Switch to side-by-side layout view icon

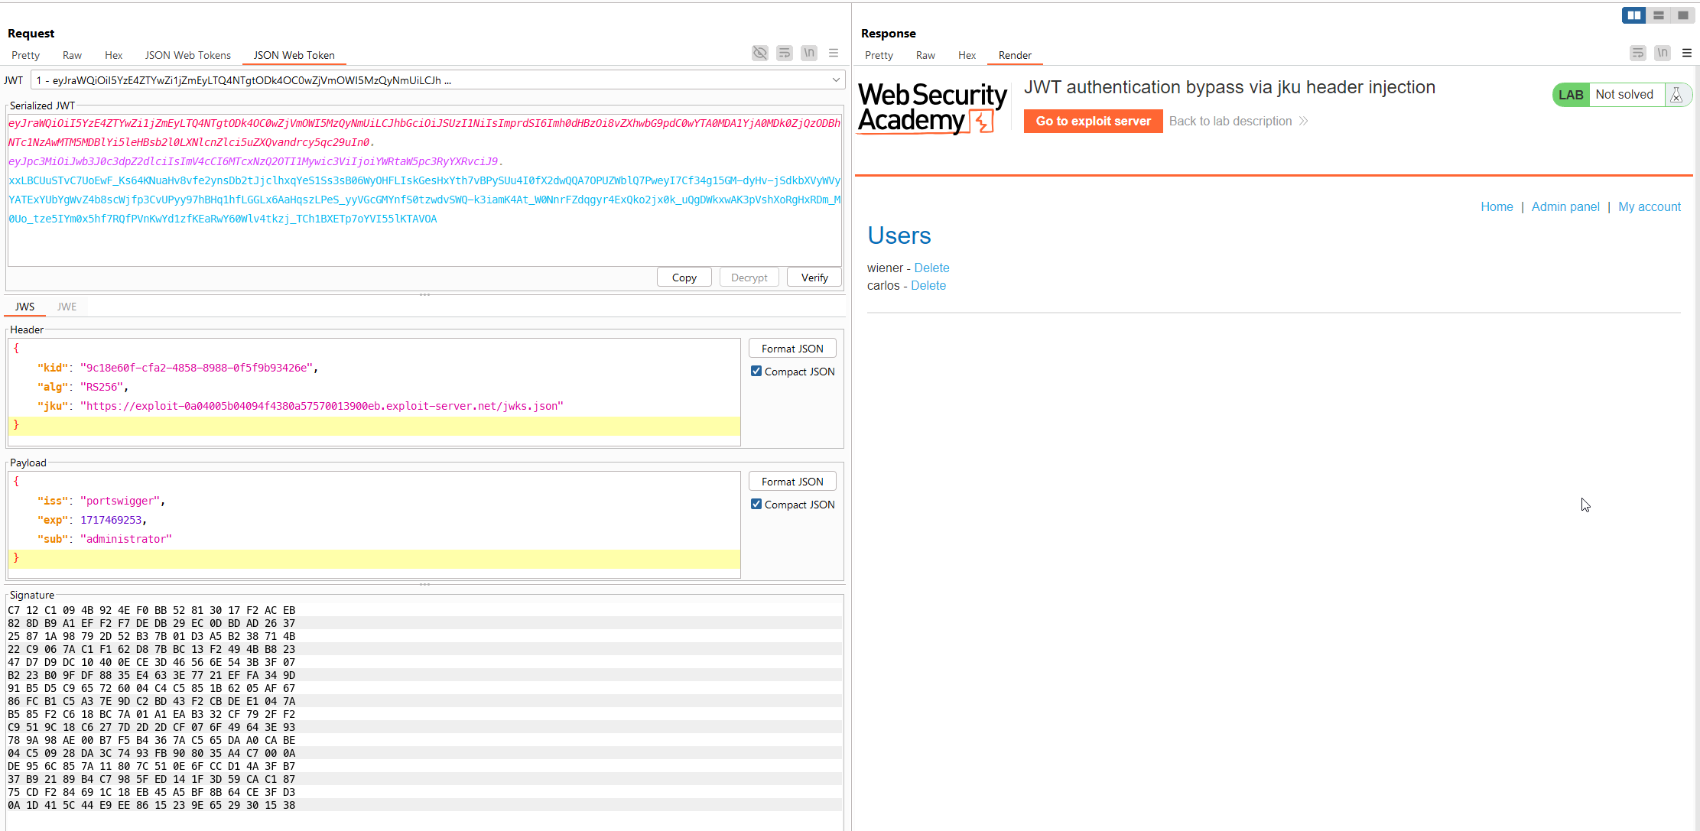pyautogui.click(x=1633, y=15)
